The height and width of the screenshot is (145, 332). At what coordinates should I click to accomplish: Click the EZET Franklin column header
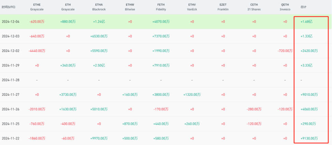[x=223, y=7]
